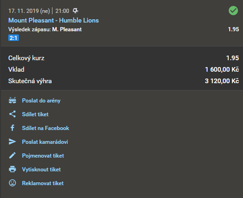Select Sdílet na Facebook

coord(46,128)
